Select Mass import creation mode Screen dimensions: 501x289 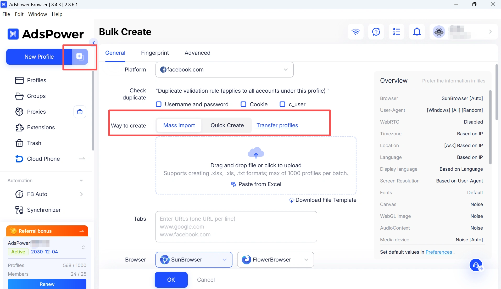(179, 125)
